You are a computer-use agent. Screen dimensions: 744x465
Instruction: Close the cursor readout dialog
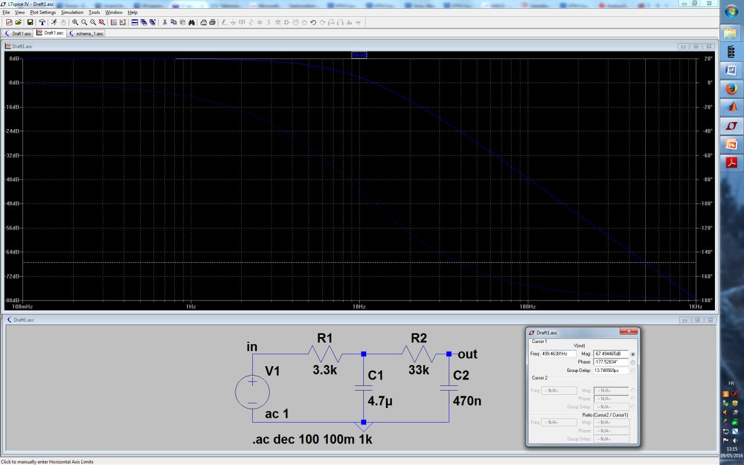(628, 332)
